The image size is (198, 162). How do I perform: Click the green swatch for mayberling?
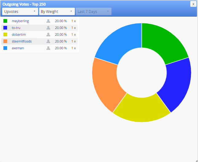pyautogui.click(x=5, y=21)
